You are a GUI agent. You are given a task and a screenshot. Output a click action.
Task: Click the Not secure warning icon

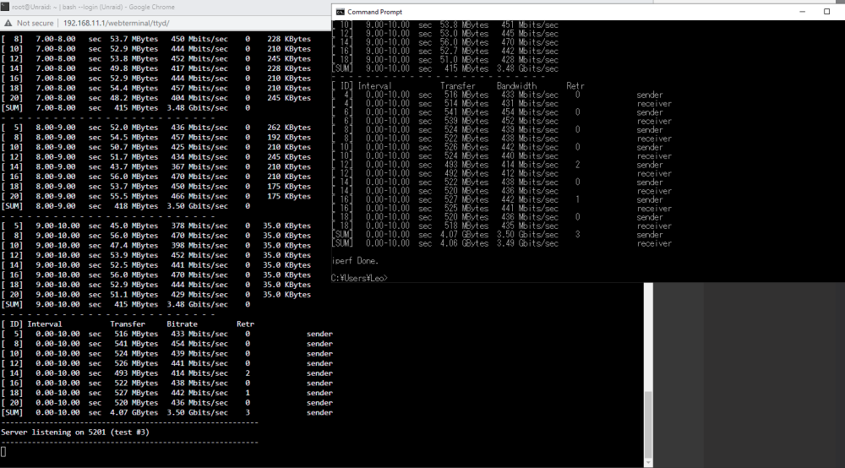point(8,23)
